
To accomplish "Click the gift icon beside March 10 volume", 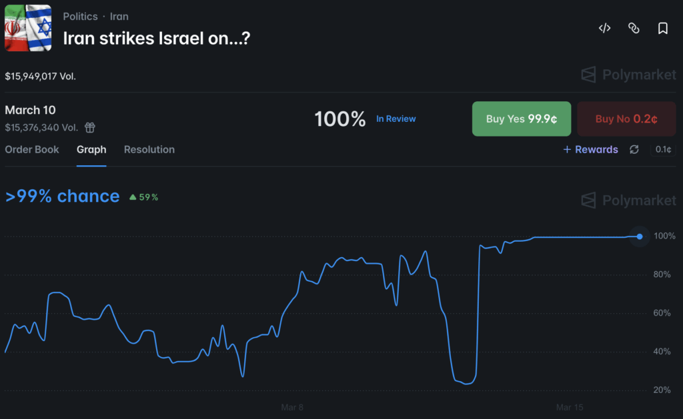I will [90, 128].
